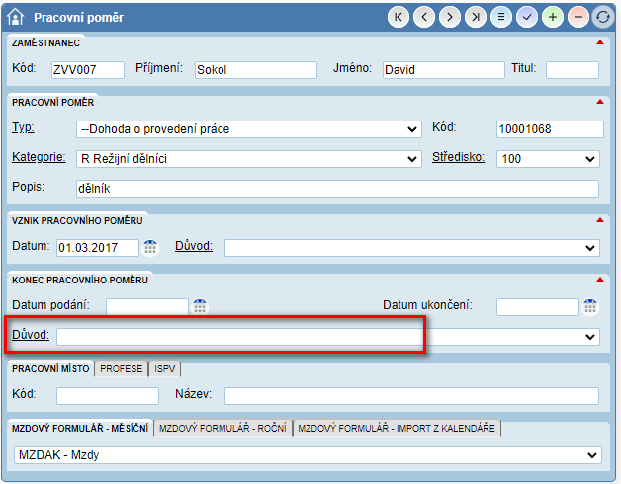Viewport: 621px width, 484px height.
Task: Switch to the PROFESE tab
Action: 121,368
